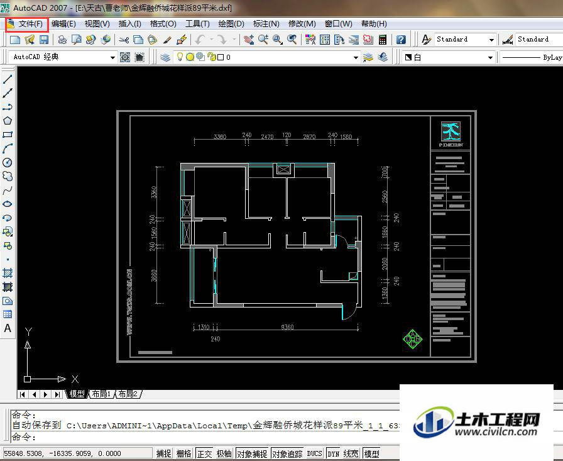Click the Open file icon
Image resolution: width=563 pixels, height=461 pixels.
click(30, 40)
